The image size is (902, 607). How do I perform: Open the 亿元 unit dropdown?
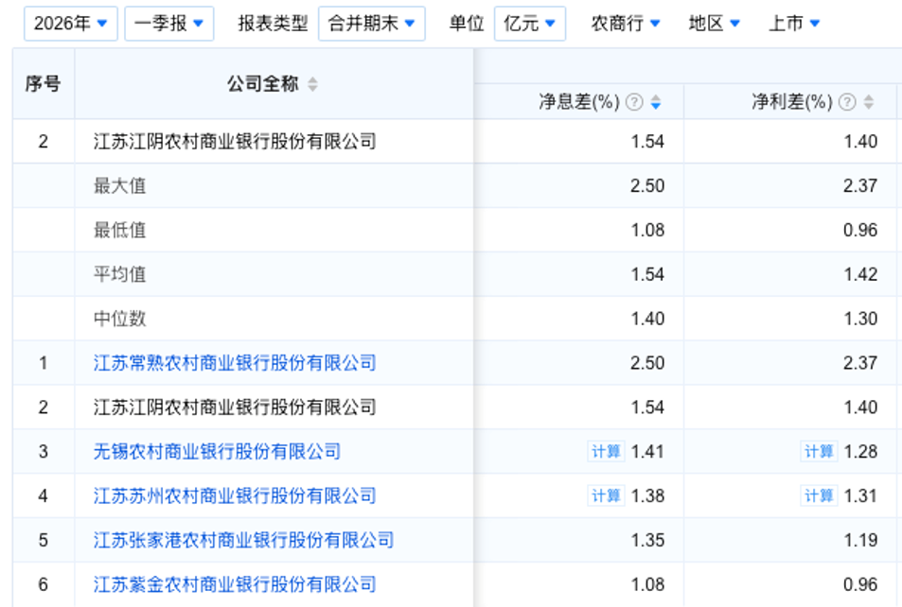(530, 24)
